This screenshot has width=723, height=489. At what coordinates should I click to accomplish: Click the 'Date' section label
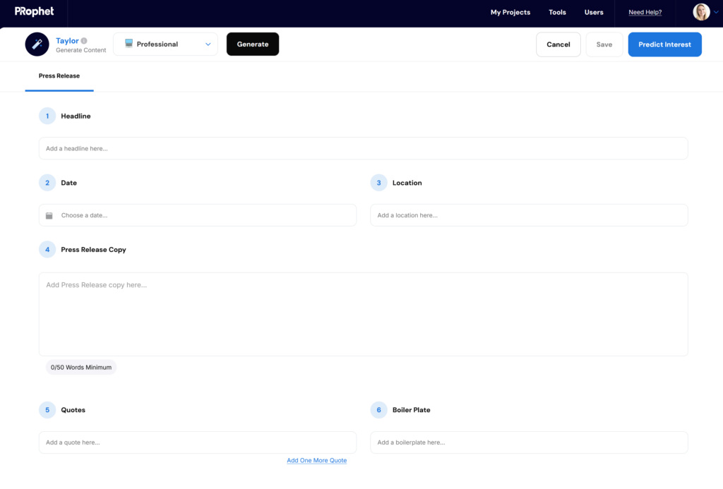[68, 183]
